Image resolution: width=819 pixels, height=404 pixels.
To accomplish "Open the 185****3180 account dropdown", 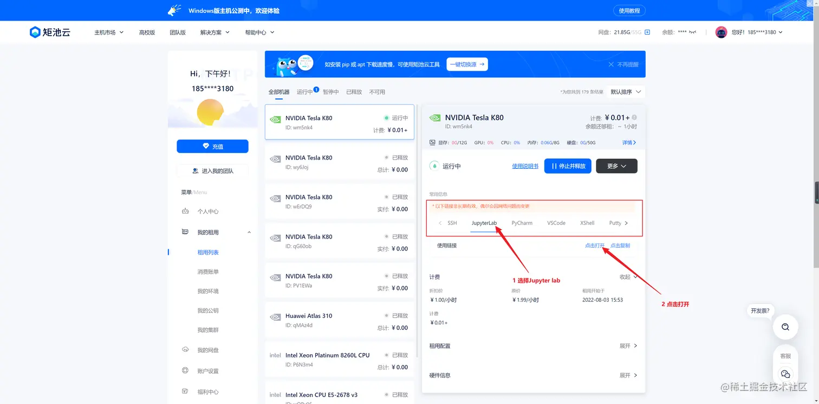I will (x=757, y=32).
